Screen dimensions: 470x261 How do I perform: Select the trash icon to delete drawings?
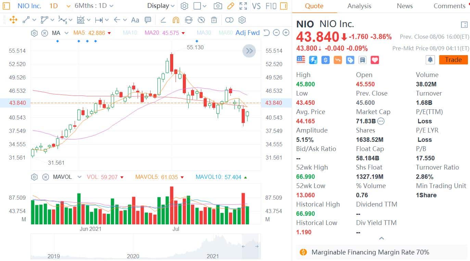tap(214, 20)
